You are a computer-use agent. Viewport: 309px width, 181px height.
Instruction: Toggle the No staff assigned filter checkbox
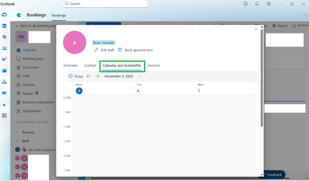[17, 149]
